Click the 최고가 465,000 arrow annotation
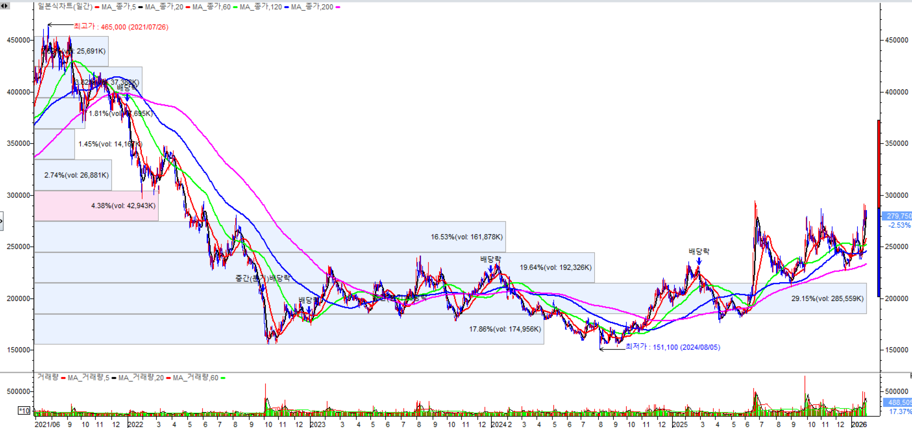Viewport: 912px width, 428px height. coord(60,25)
